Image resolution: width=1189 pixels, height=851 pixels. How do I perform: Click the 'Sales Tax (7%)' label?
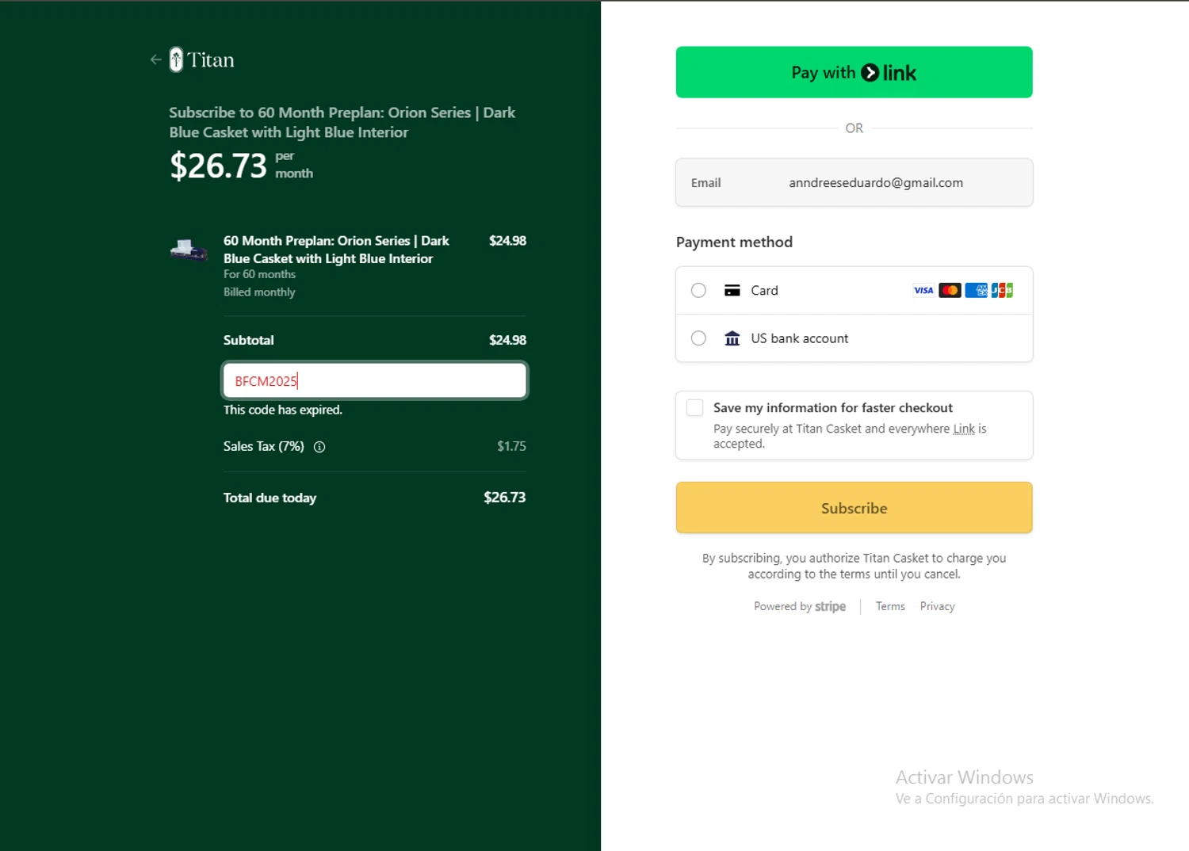[264, 446]
